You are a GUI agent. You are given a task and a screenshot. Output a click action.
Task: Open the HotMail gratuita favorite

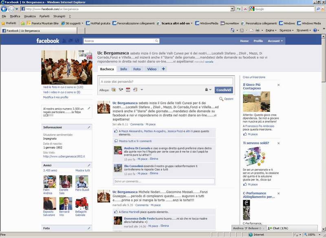coord(98,23)
